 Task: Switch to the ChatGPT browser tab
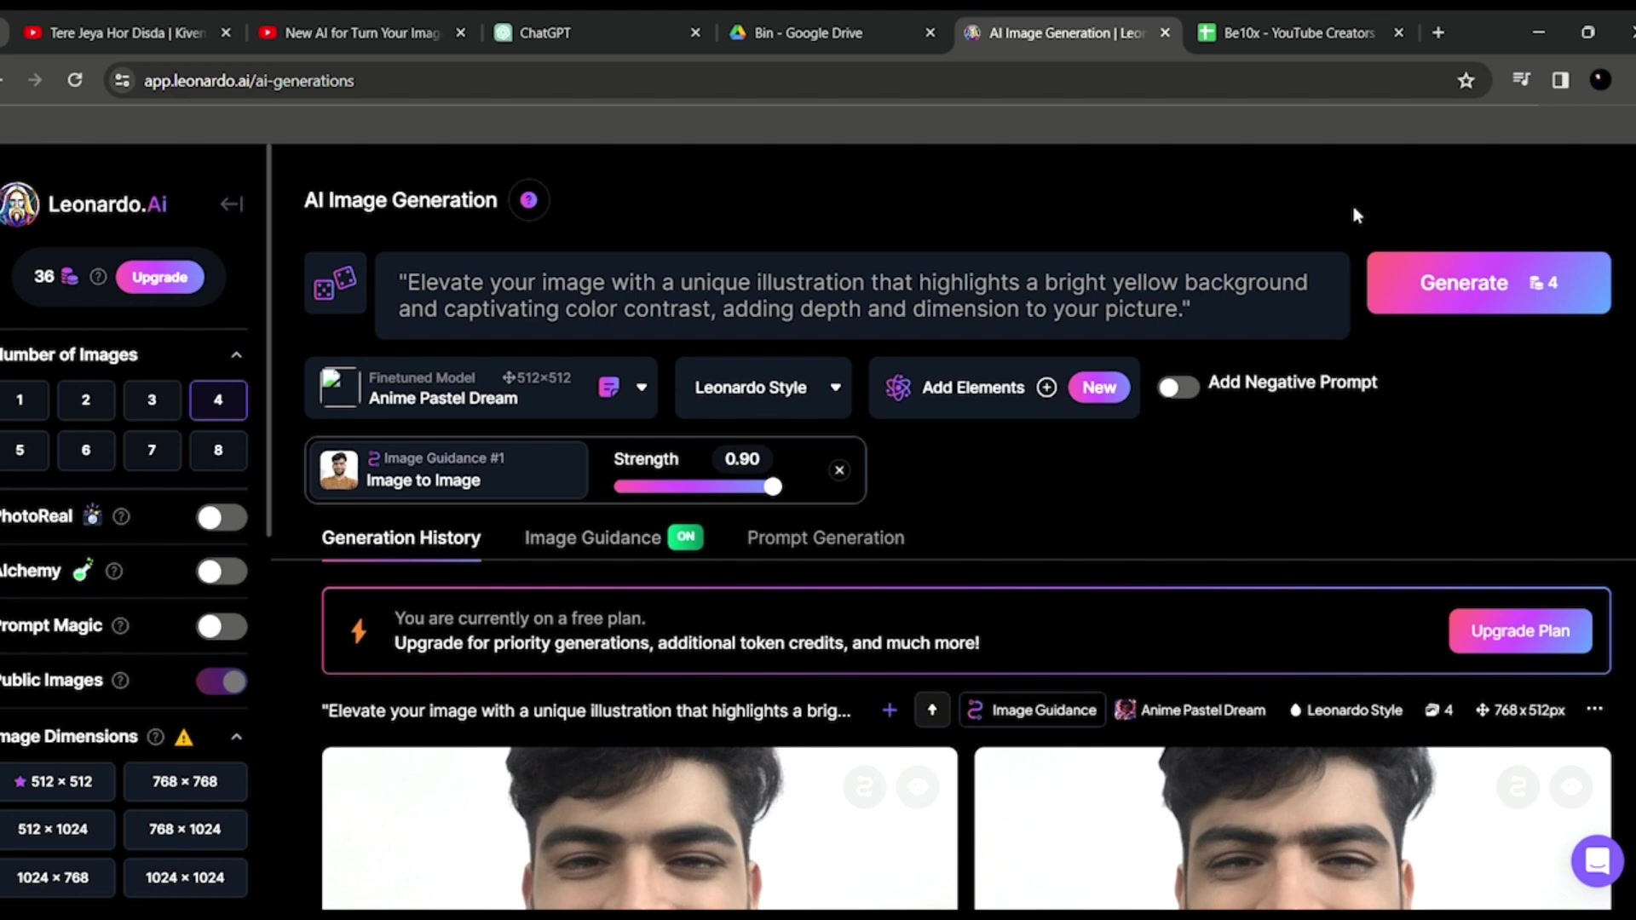click(x=596, y=32)
